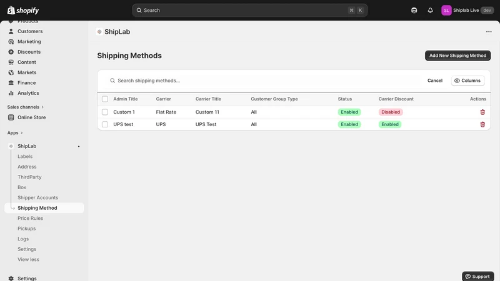The height and width of the screenshot is (281, 500).
Task: Expand Sales channels section
Action: click(26, 107)
